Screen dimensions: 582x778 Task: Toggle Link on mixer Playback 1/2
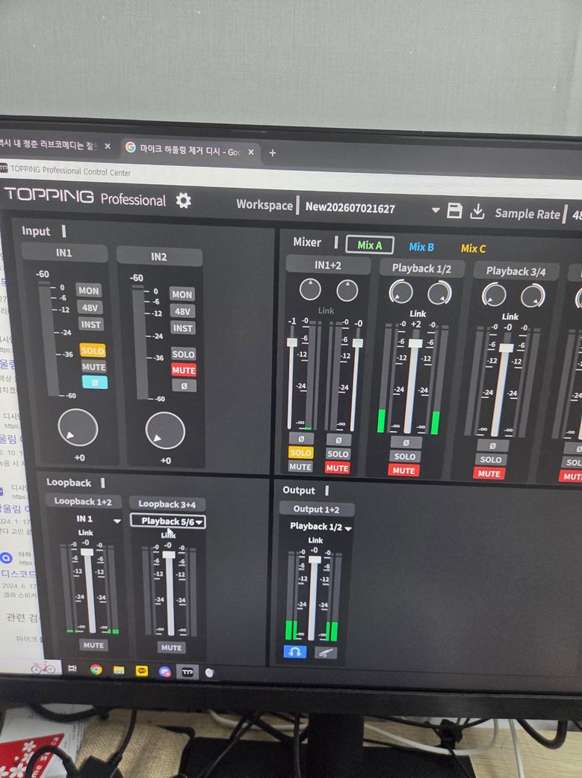coord(418,313)
